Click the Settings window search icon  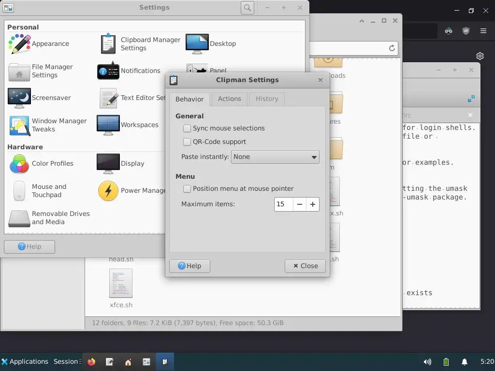coord(247,8)
